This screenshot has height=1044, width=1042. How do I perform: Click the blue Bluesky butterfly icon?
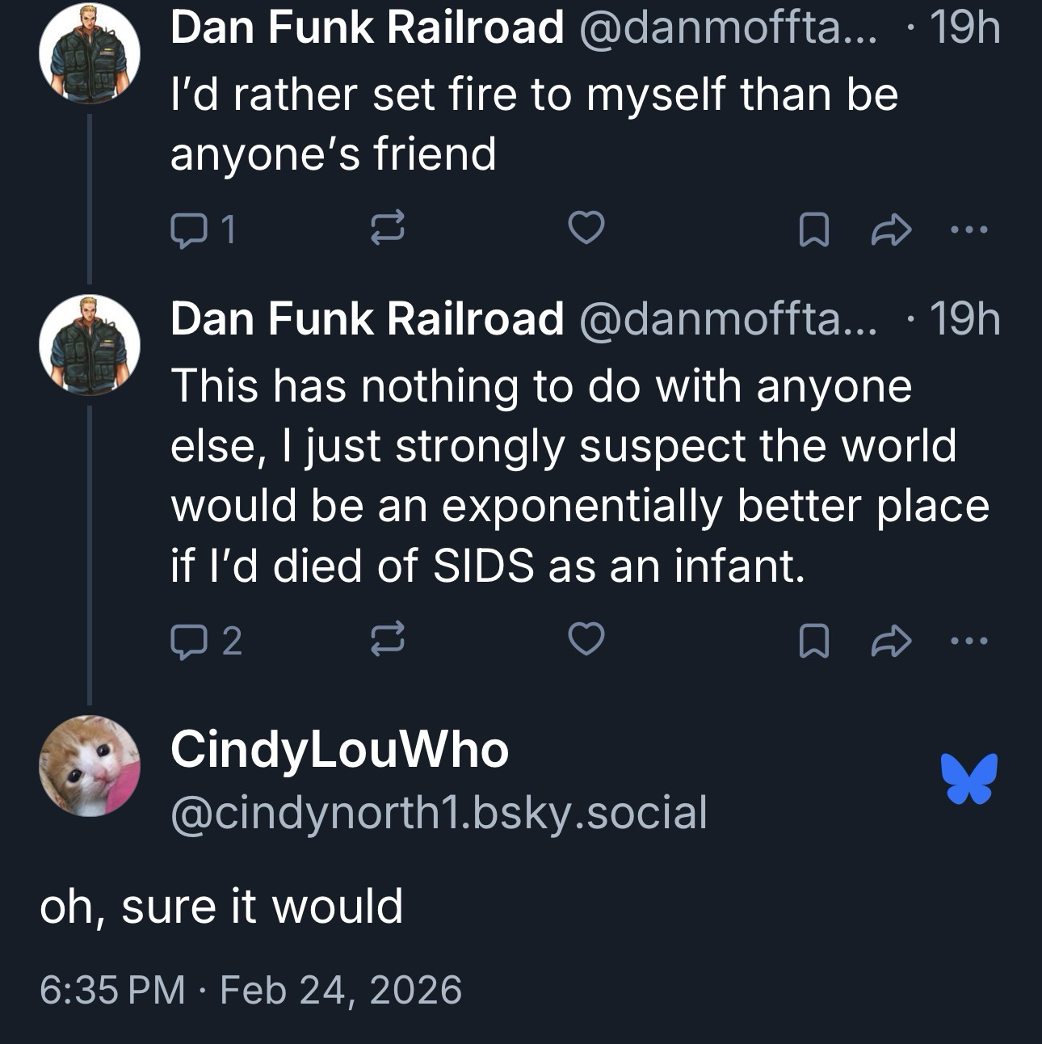click(968, 778)
